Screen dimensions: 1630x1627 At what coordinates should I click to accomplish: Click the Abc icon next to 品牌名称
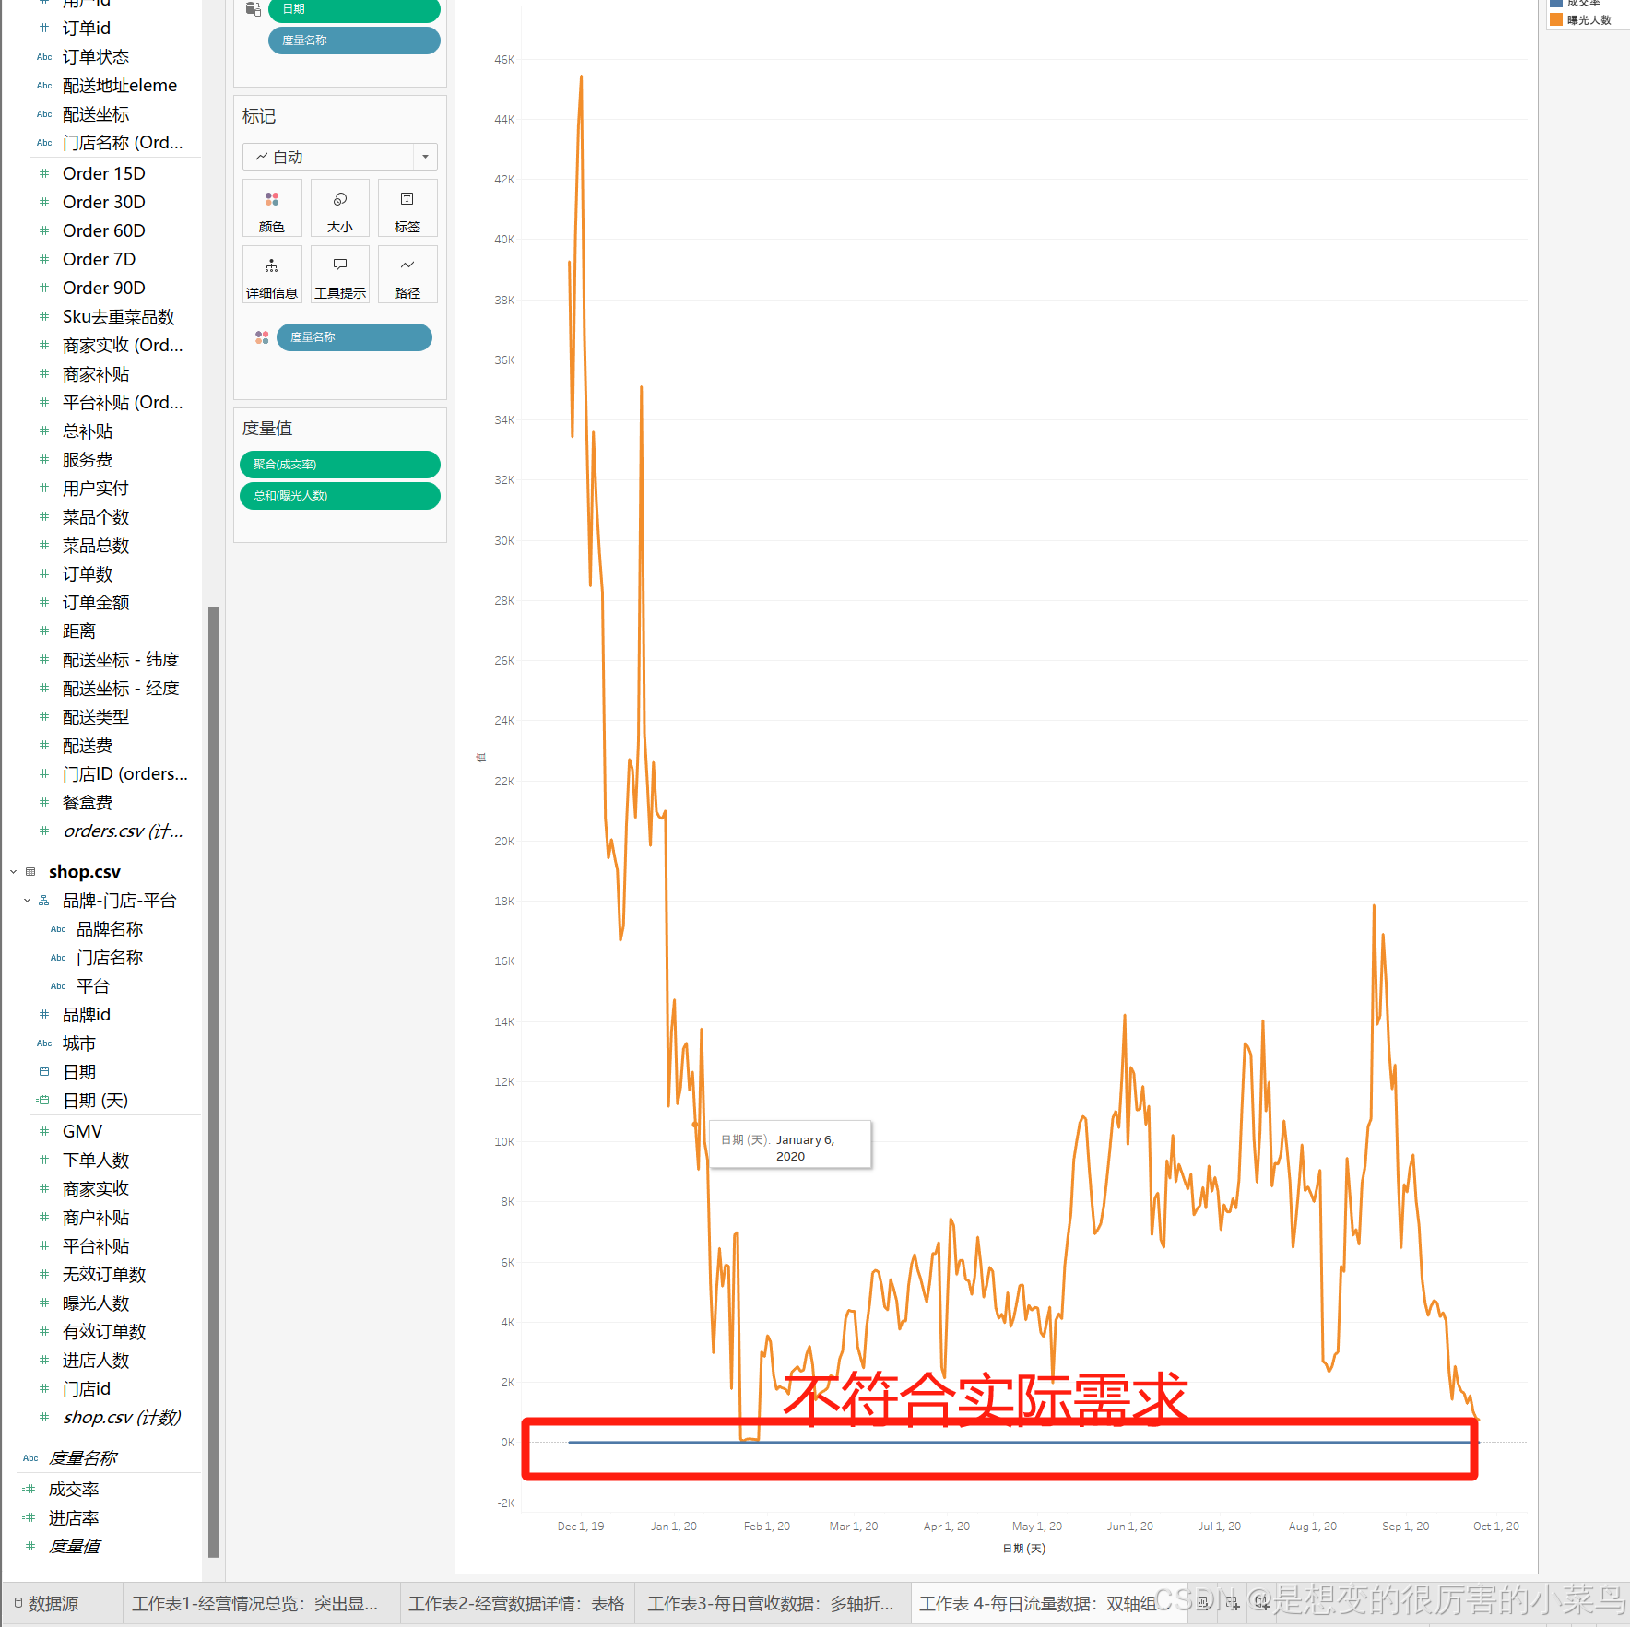click(x=58, y=929)
